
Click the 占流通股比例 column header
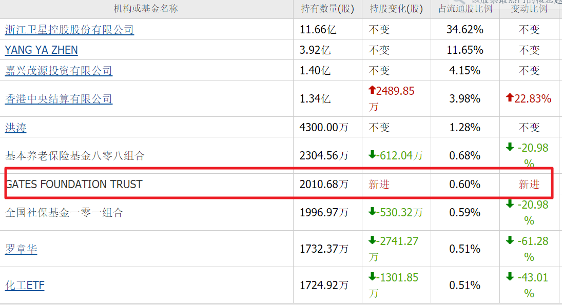tap(465, 9)
